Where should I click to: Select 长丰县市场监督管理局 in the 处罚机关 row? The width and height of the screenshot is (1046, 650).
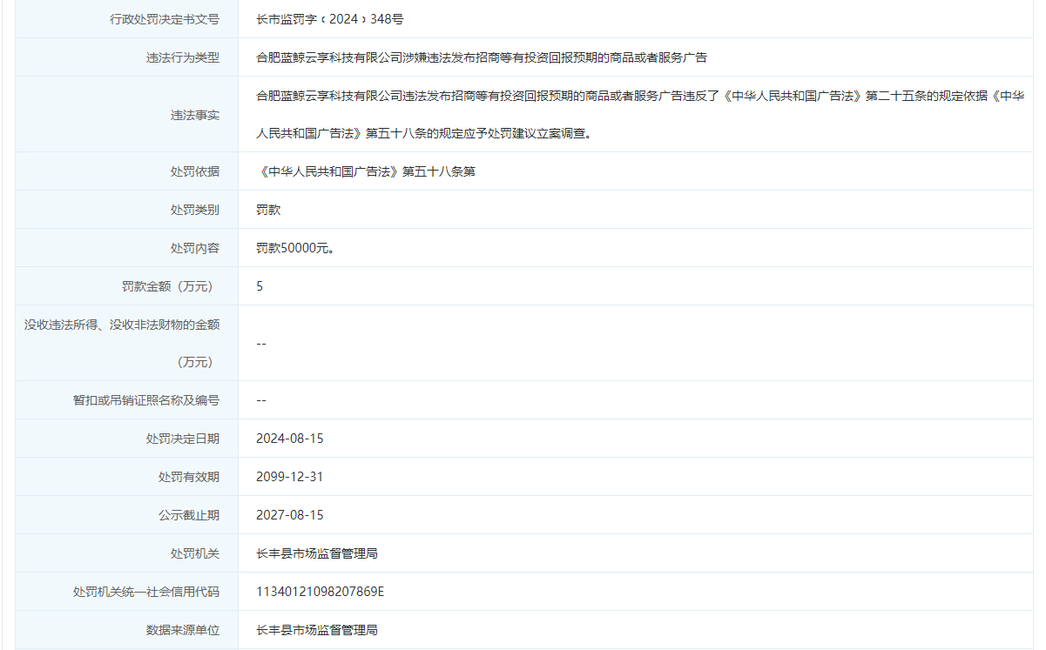tap(317, 553)
